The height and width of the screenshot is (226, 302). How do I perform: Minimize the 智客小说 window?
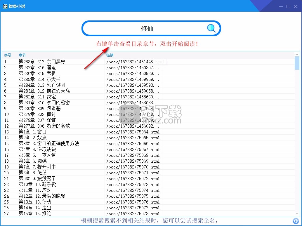coord(281,6)
